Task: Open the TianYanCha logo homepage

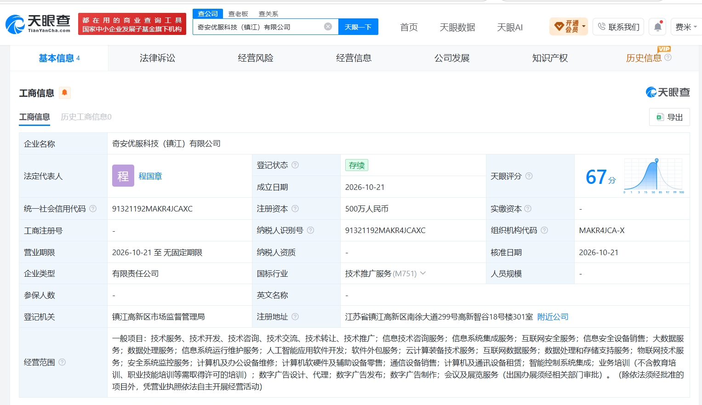Action: click(x=38, y=24)
